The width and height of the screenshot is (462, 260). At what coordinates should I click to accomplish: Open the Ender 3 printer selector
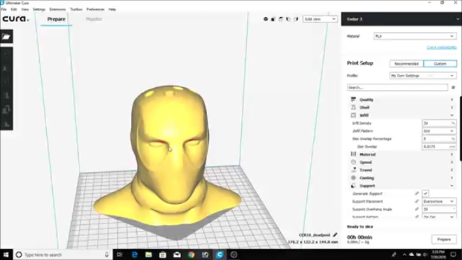[401, 19]
